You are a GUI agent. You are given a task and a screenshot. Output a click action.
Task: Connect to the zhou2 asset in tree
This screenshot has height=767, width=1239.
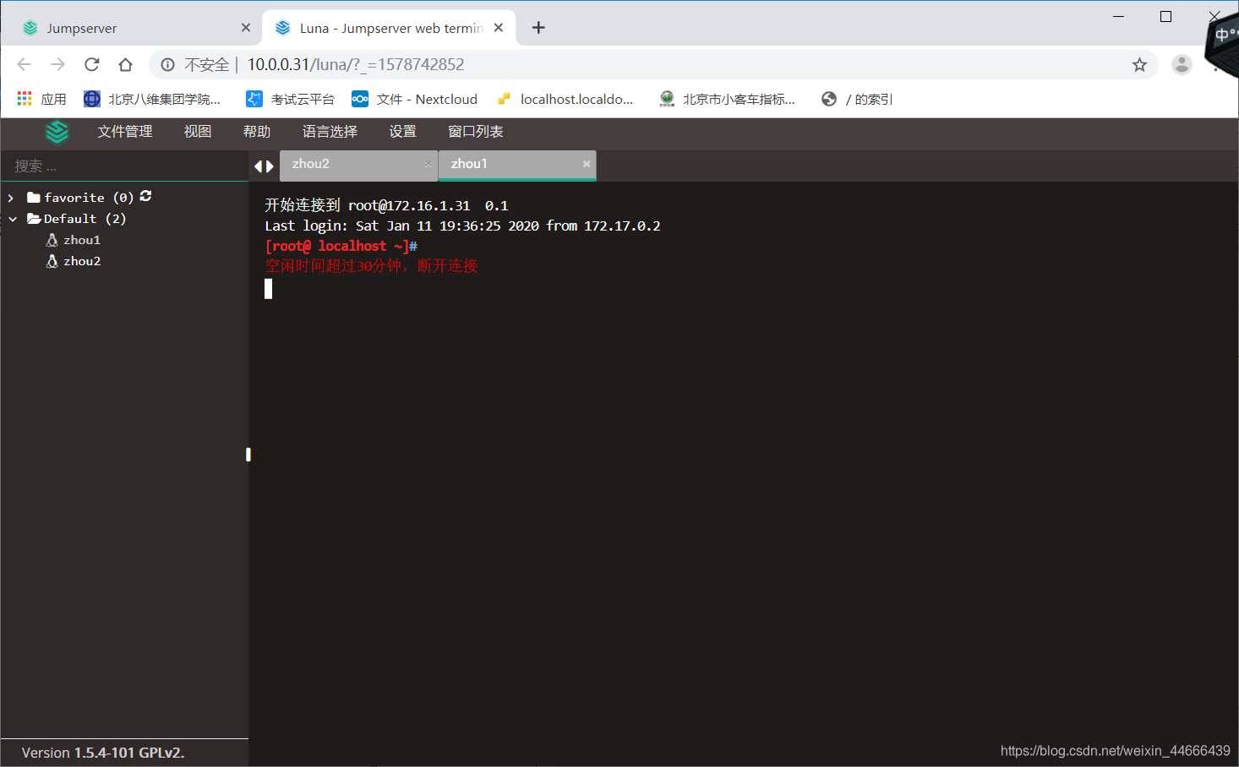pyautogui.click(x=82, y=261)
